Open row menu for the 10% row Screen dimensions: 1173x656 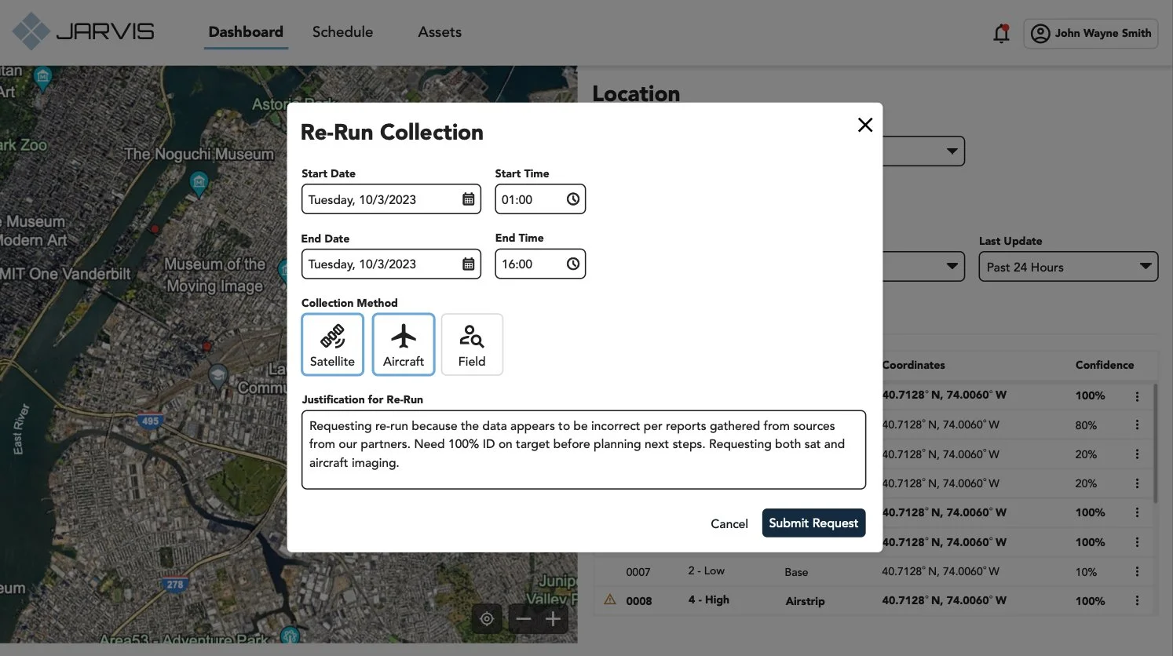point(1137,572)
